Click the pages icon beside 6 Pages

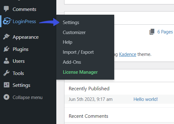pos(152,32)
